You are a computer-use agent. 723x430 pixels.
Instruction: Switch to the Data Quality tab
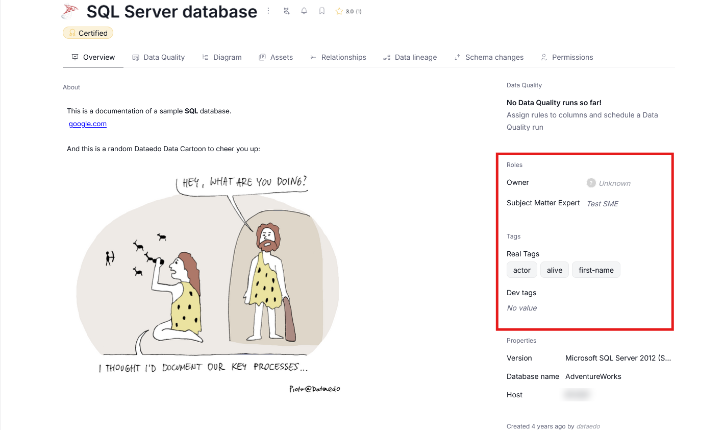coord(158,57)
